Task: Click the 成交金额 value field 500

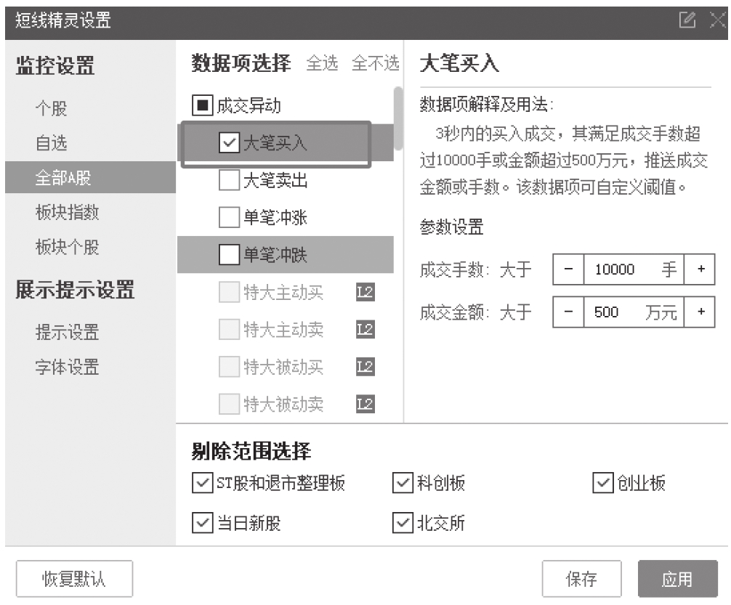Action: click(634, 312)
